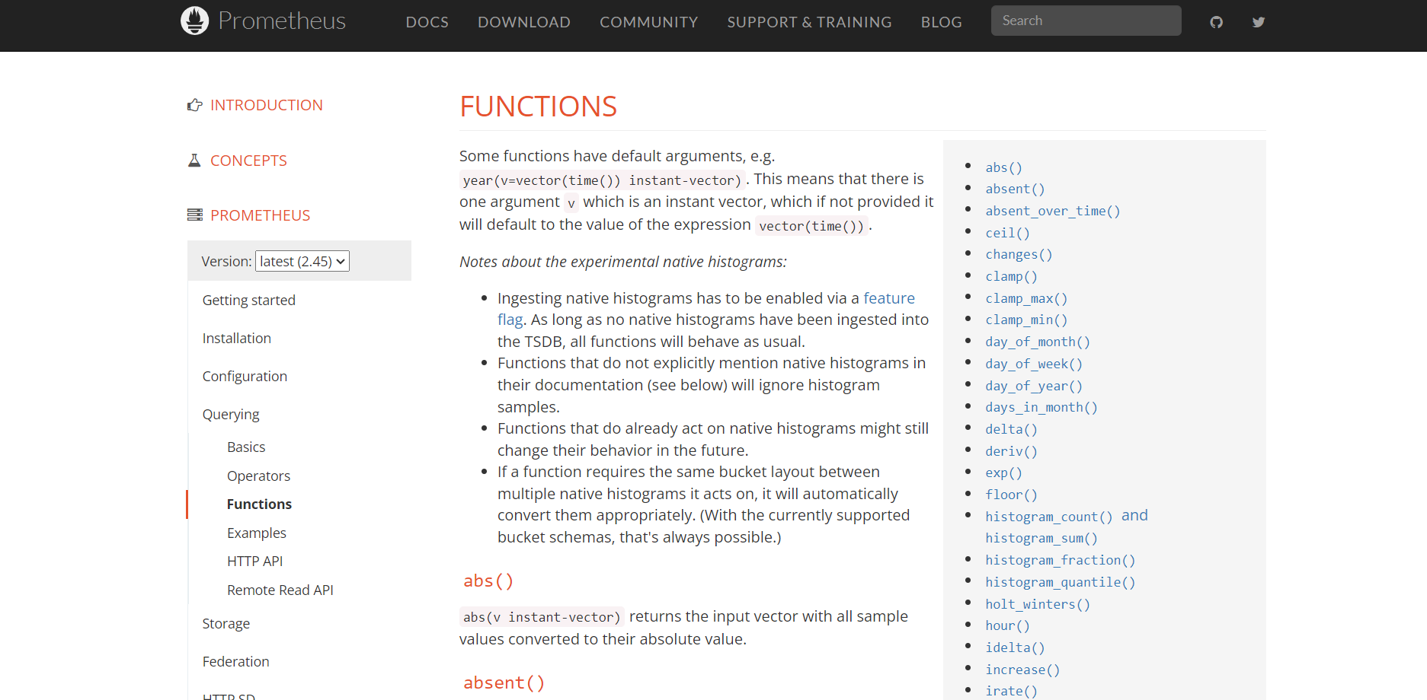Screen dimensions: 1427x700
Task: Jump to delta() in contents list
Action: pos(1011,429)
